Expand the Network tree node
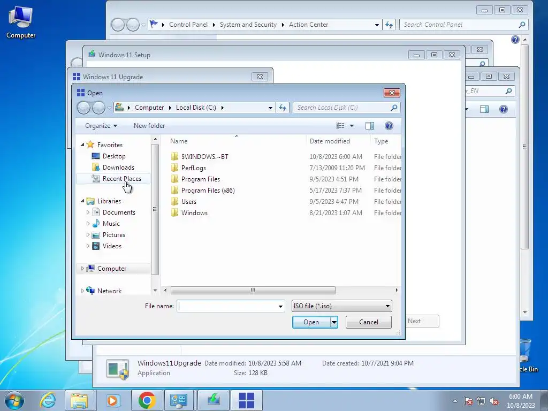 click(82, 291)
